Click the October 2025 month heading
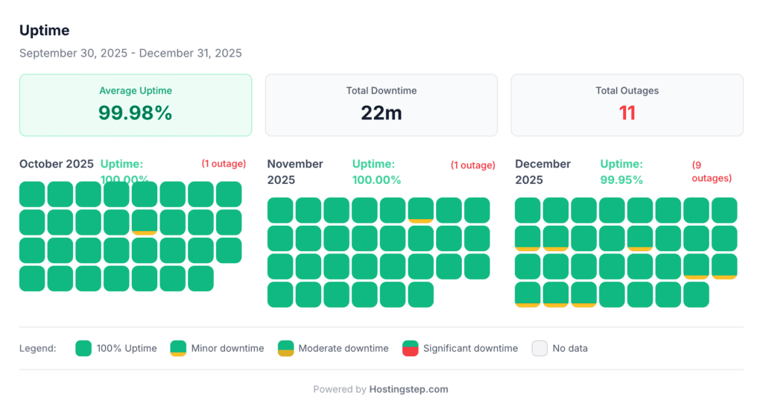The height and width of the screenshot is (415, 763). coord(57,164)
